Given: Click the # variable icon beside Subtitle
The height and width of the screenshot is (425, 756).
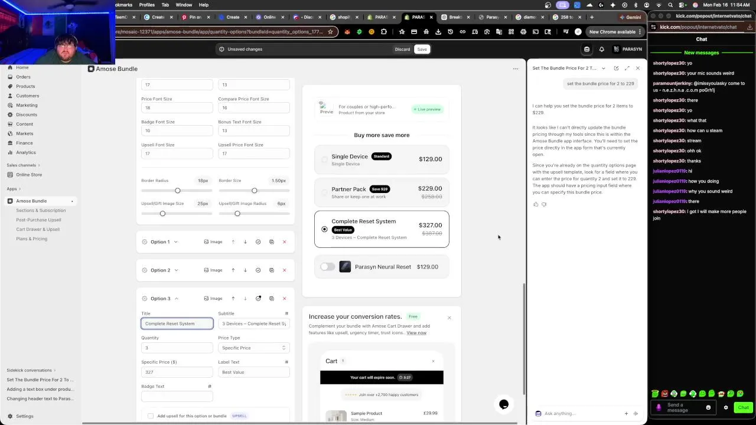Looking at the screenshot, I should coord(286,313).
